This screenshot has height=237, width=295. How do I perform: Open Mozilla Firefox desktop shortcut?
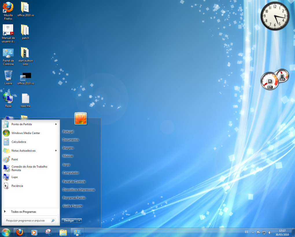tap(8, 11)
